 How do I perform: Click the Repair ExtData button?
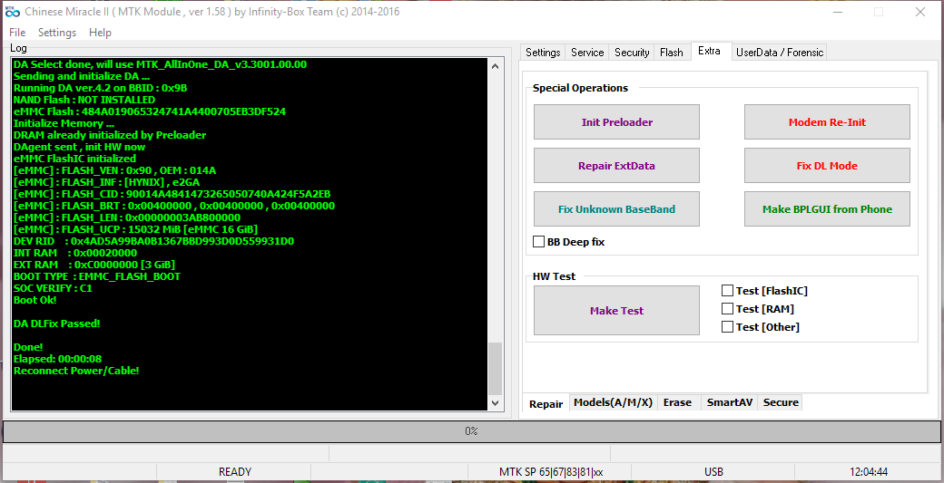click(x=616, y=166)
